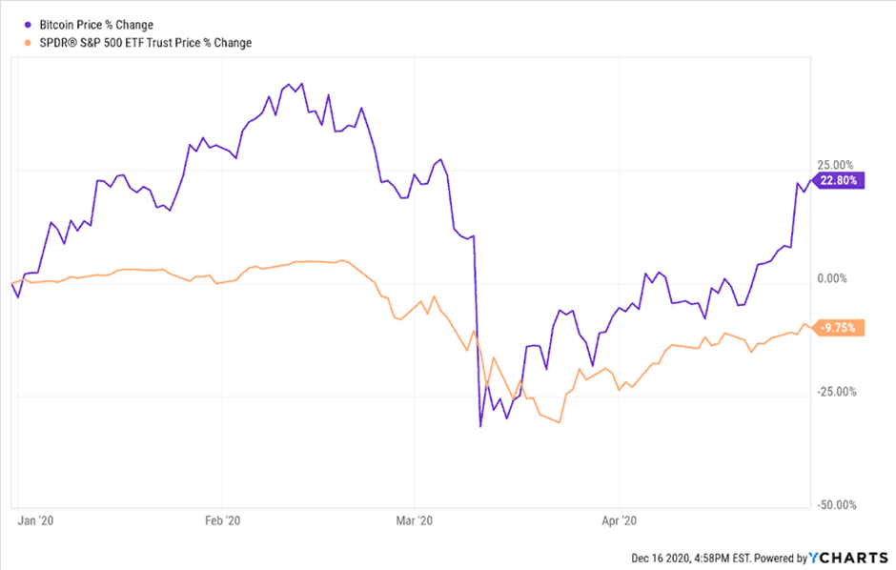Open the YCharts logo link
The width and height of the screenshot is (896, 570).
click(850, 558)
